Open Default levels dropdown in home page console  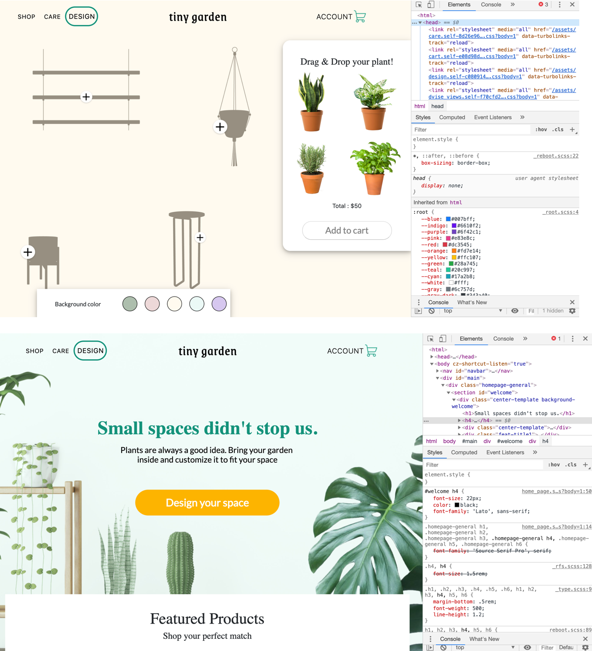coord(566,648)
